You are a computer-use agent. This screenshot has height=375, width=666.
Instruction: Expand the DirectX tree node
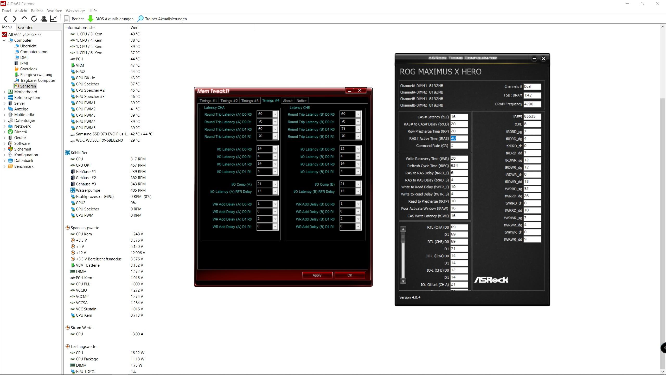pyautogui.click(x=4, y=132)
